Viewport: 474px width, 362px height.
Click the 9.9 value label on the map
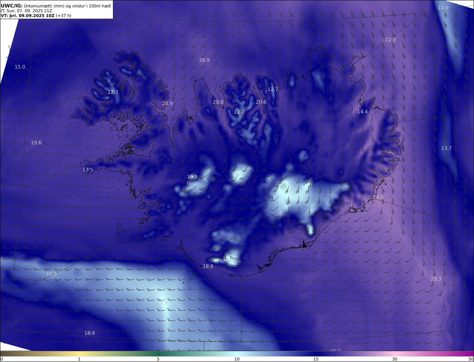(x=164, y=303)
